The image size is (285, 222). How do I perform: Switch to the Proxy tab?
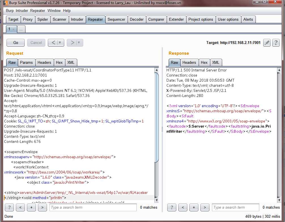pos(28,20)
